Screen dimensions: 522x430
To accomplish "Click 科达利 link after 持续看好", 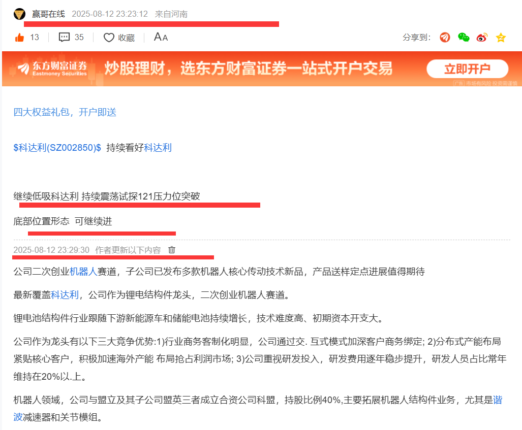I will [x=158, y=148].
